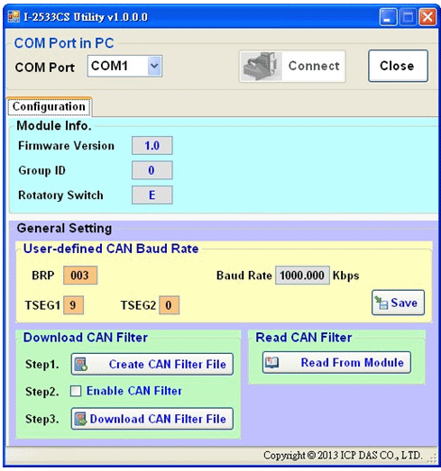The image size is (441, 471).
Task: Select the Baud Rate 1000.000 field
Action: pos(302,276)
